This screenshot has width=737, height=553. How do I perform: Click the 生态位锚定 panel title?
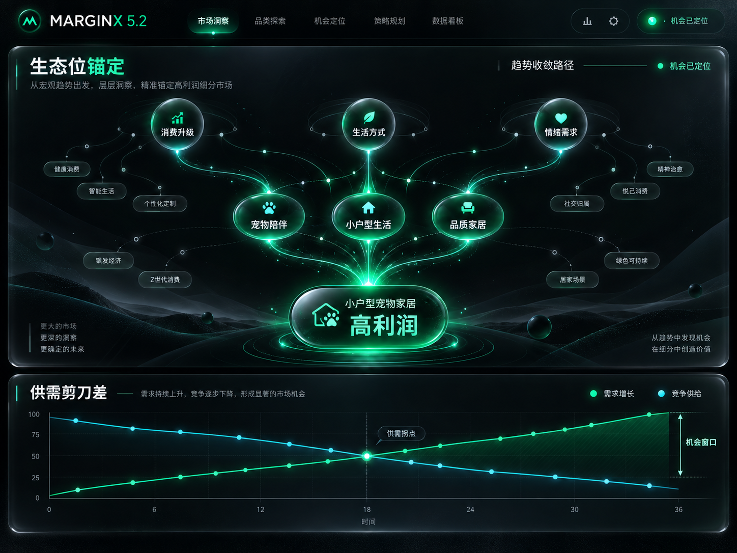(x=77, y=66)
